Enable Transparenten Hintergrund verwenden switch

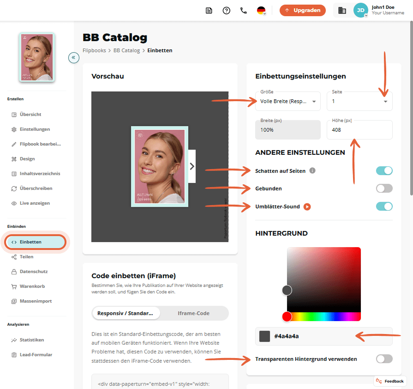click(x=384, y=359)
